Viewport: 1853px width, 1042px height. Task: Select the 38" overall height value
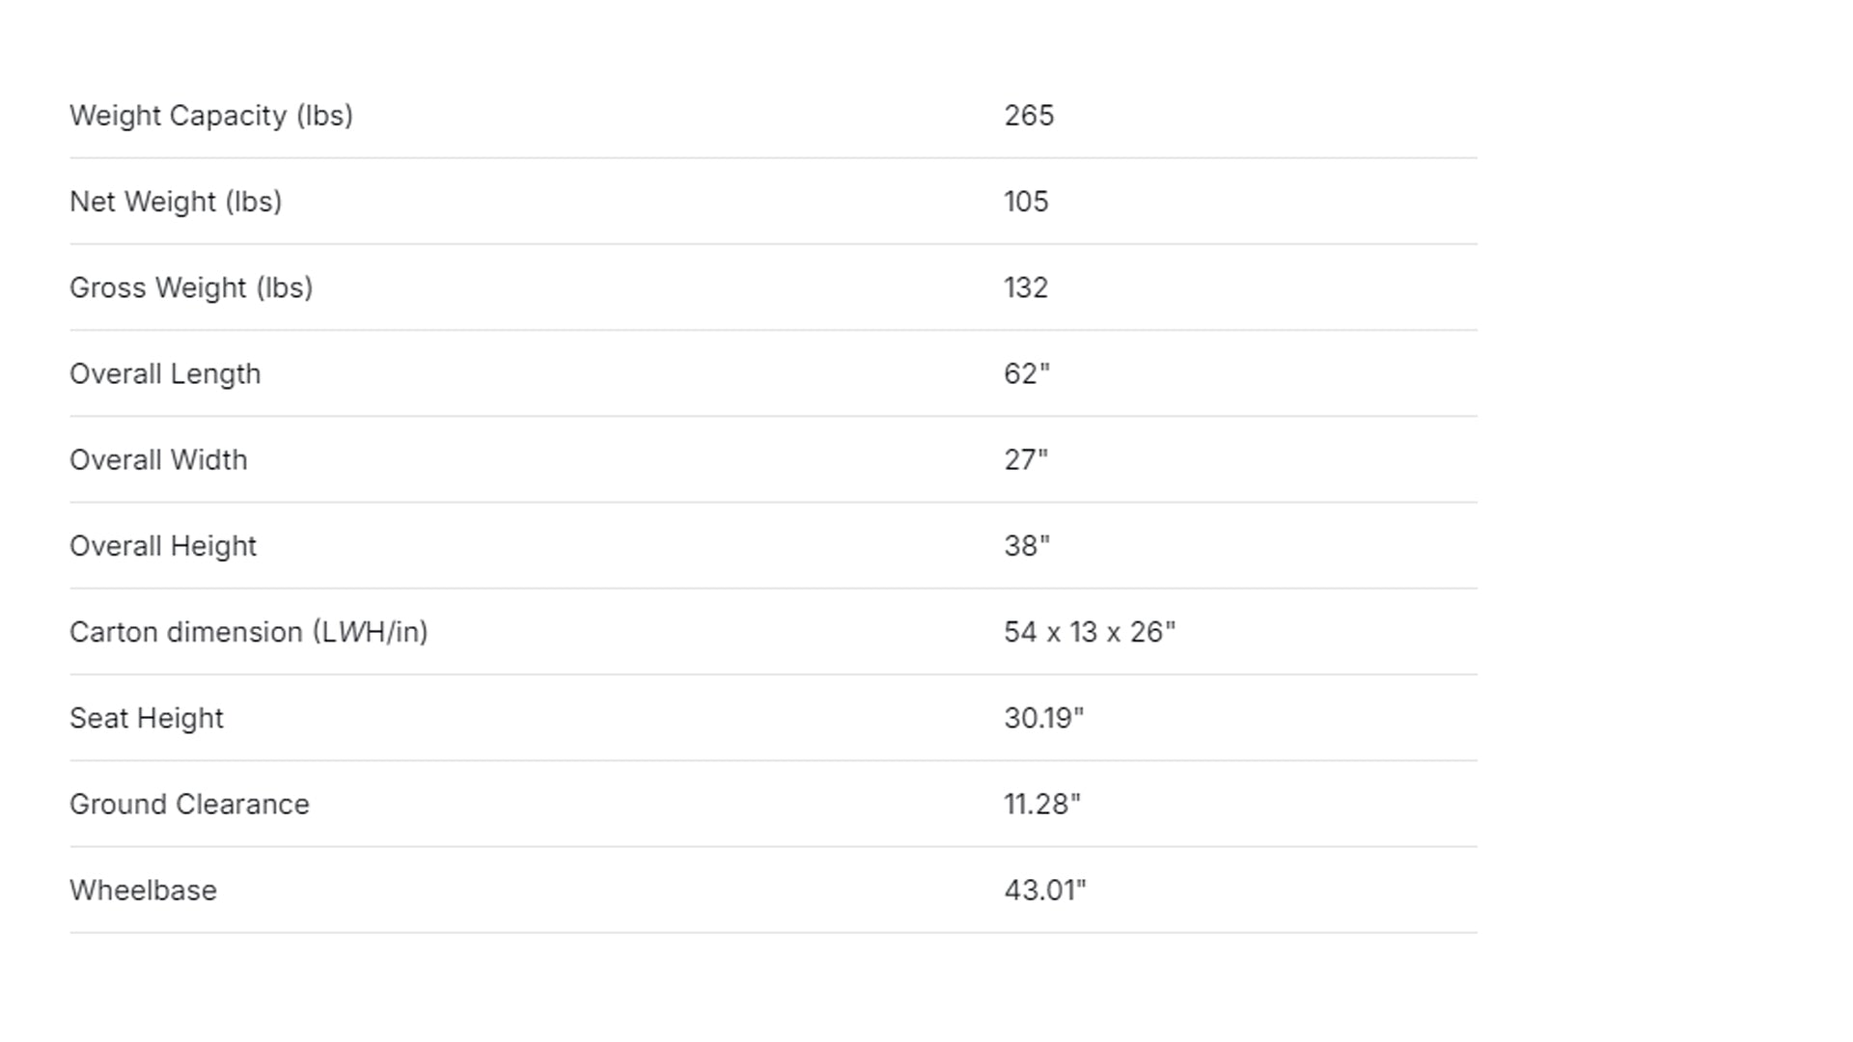1026,545
